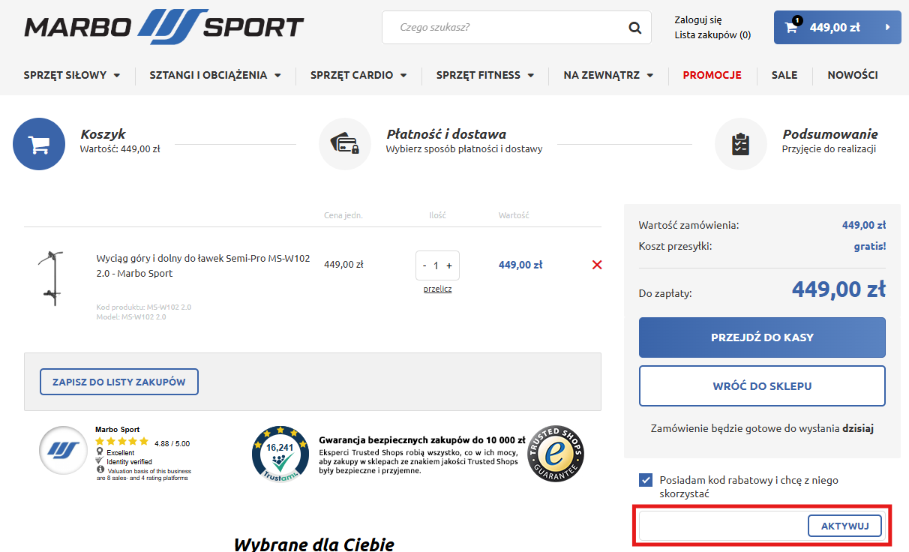
Task: Decrease quantity with the minus icon
Action: tap(424, 265)
